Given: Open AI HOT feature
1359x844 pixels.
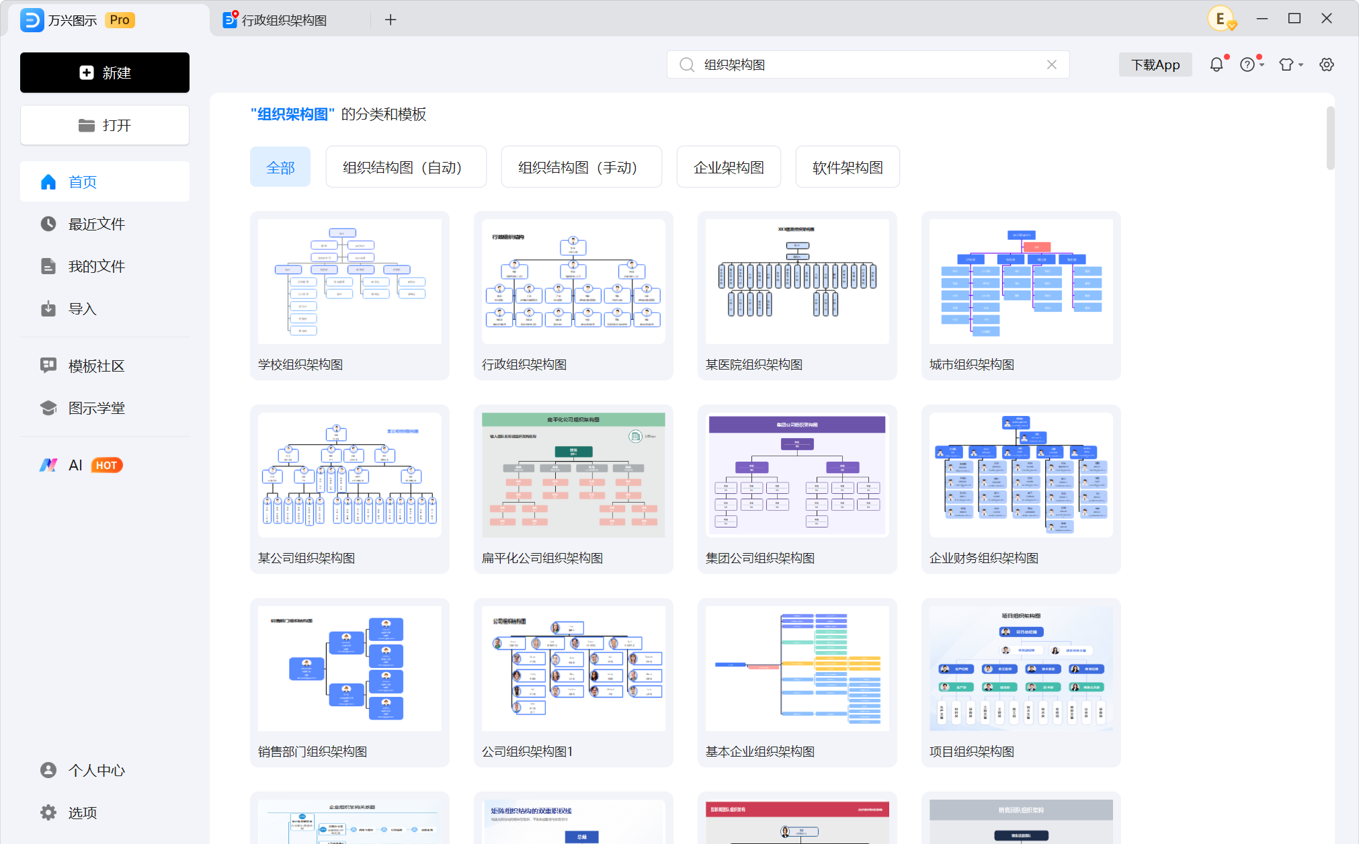Looking at the screenshot, I should pyautogui.click(x=105, y=465).
